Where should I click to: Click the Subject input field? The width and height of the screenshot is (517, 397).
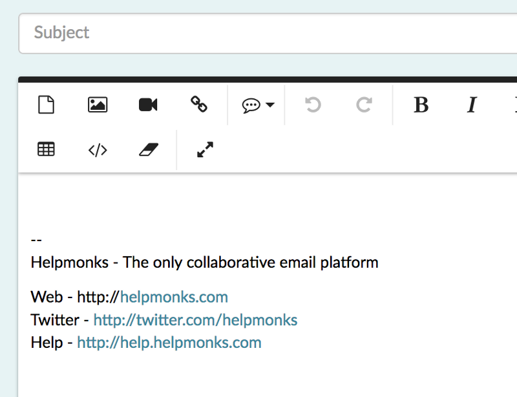click(268, 33)
